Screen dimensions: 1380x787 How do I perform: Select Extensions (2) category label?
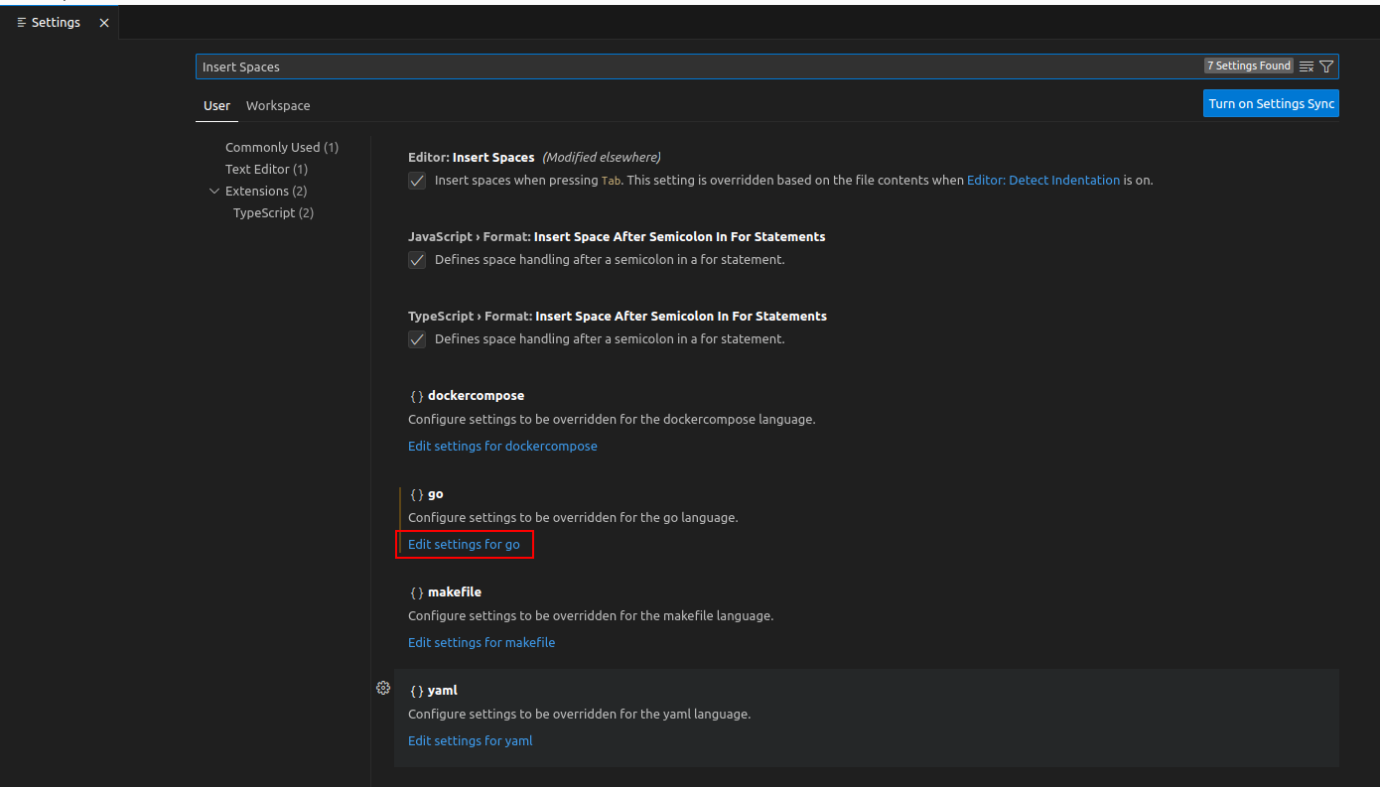coord(266,191)
